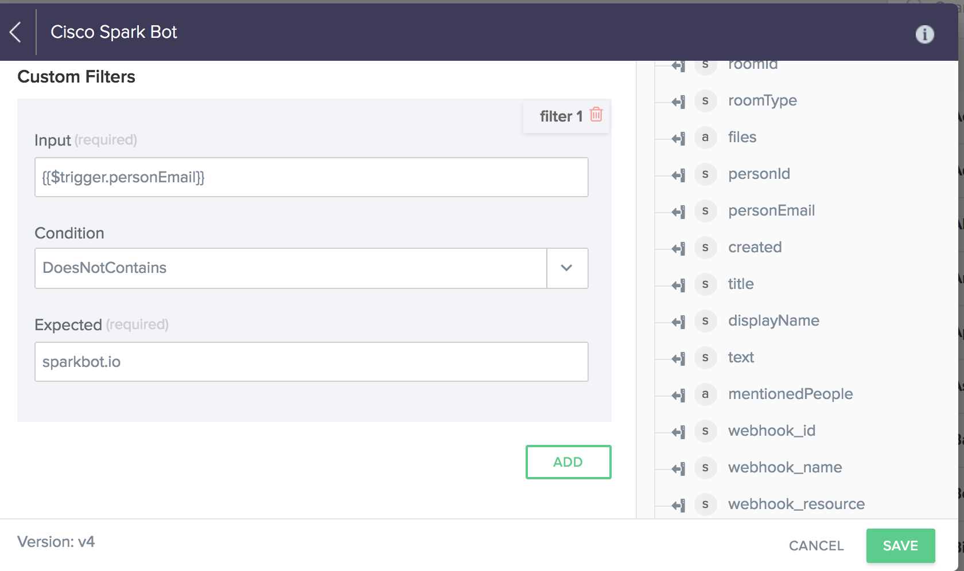Click the Cisco Spark Bot title
Viewport: 964px width, 571px height.
click(114, 32)
